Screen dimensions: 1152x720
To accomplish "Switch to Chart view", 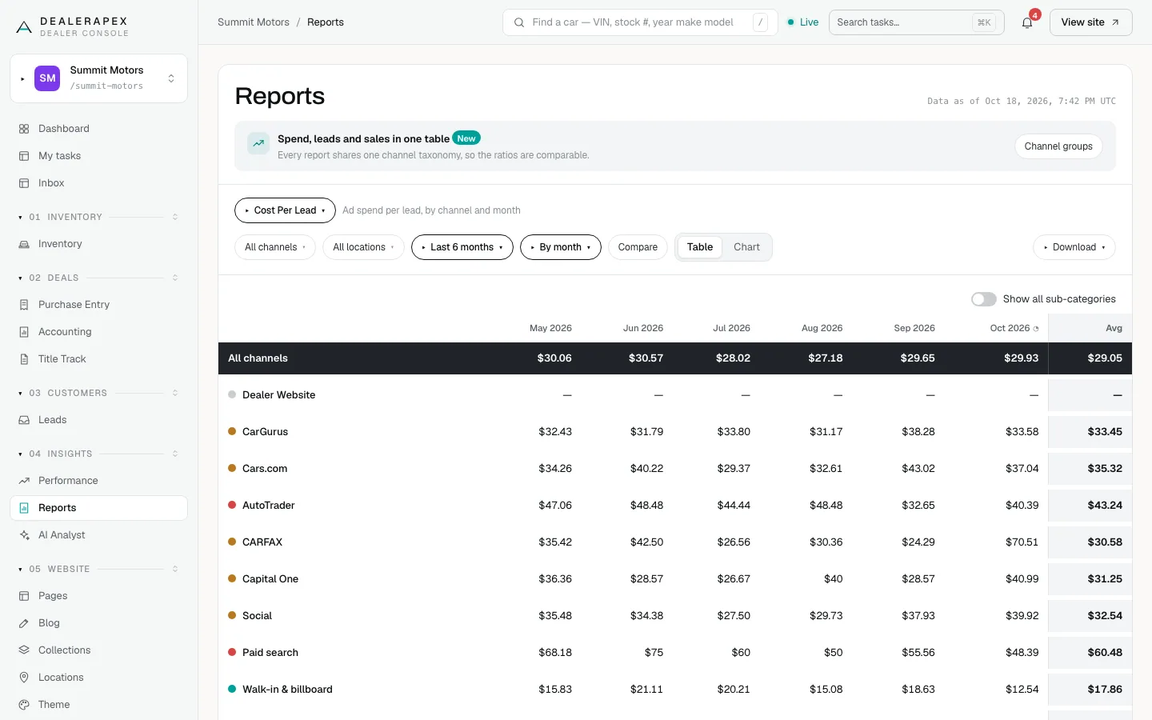I will click(x=746, y=247).
